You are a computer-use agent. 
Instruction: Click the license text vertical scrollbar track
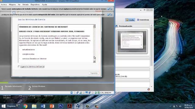click(94, 44)
